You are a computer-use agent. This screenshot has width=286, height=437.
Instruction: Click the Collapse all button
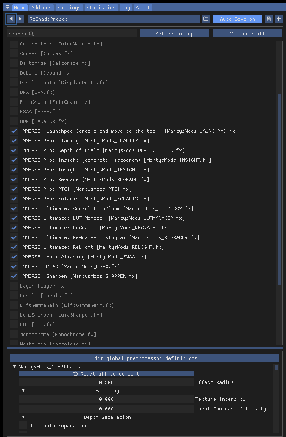[x=247, y=34]
